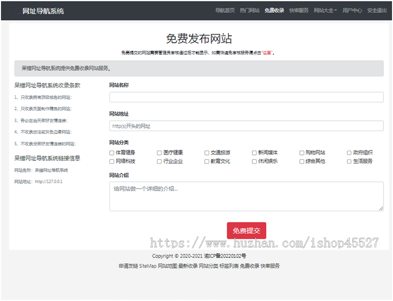This screenshot has width=393, height=301.
Task: Open the 申请友链 footer link
Action: [x=128, y=266]
